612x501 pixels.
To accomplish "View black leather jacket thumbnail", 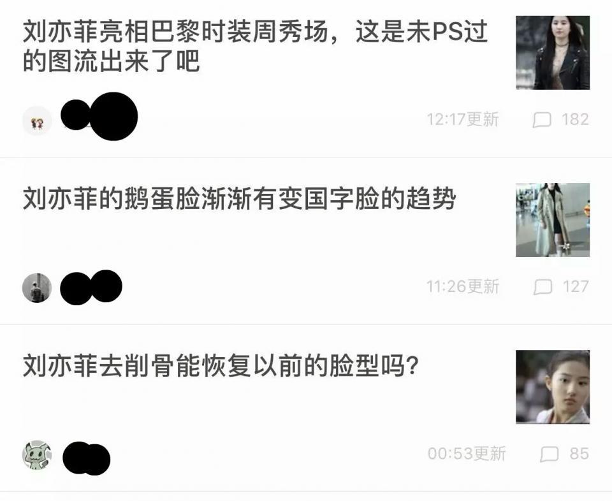I will (553, 53).
